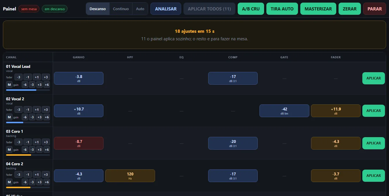The height and width of the screenshot is (196, 389).
Task: Raise Vocal 2 fader by 3
Action: tap(46, 110)
